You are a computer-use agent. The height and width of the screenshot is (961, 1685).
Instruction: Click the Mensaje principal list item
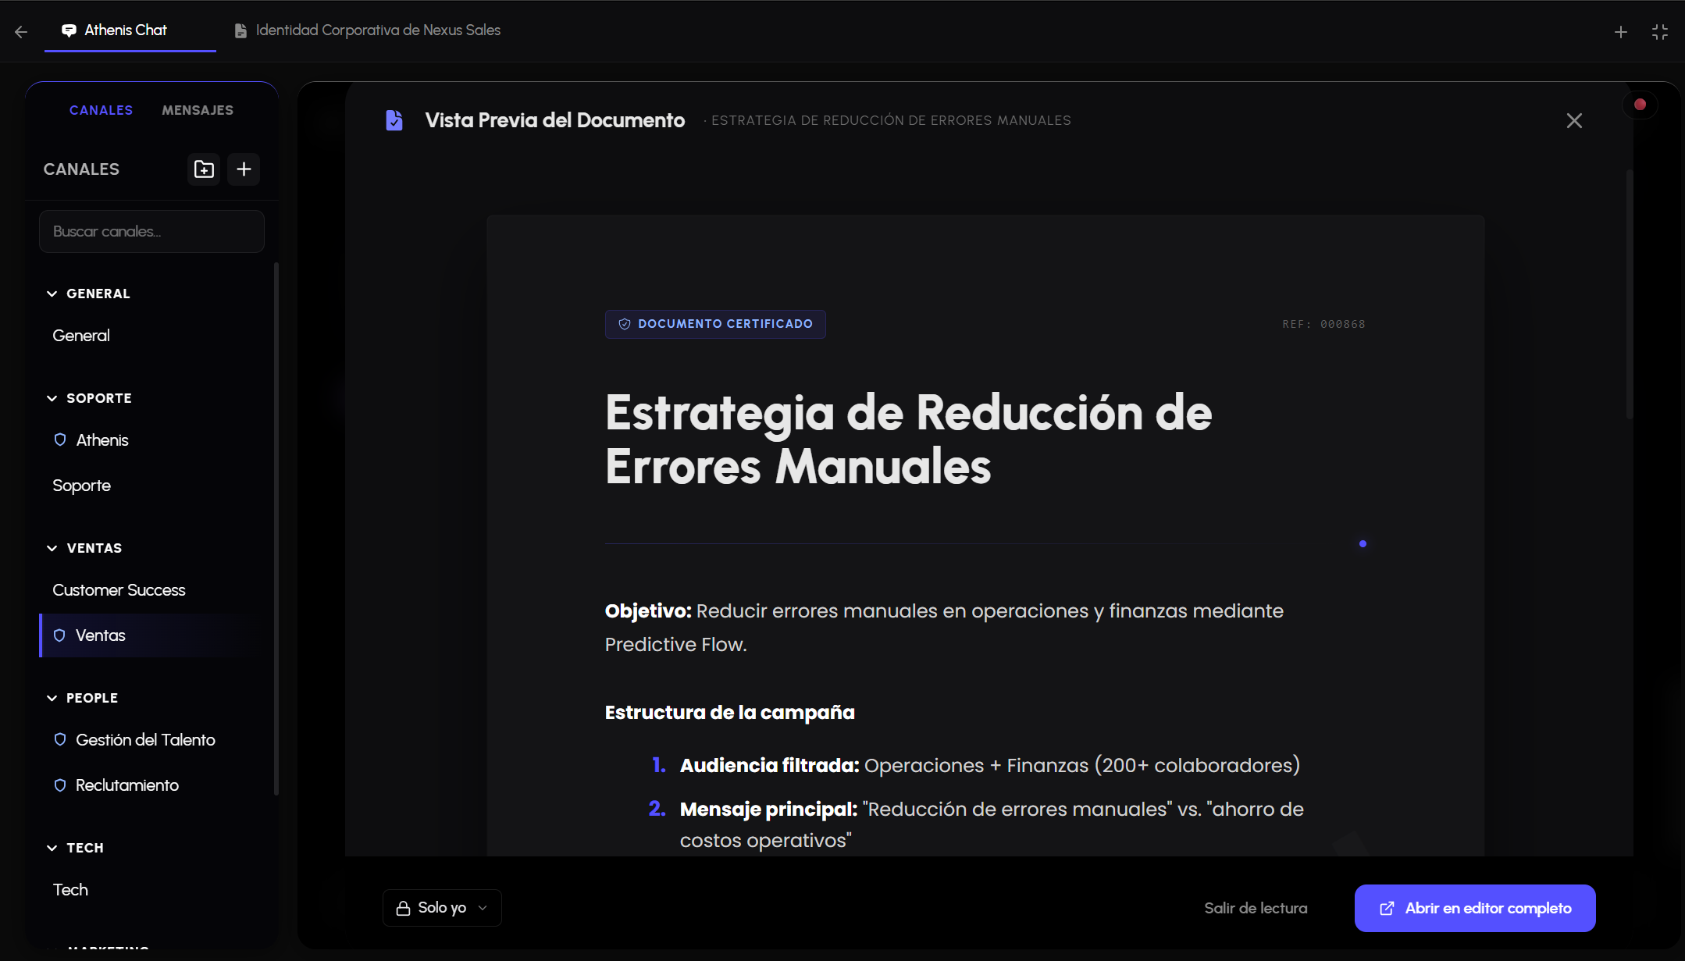point(992,824)
